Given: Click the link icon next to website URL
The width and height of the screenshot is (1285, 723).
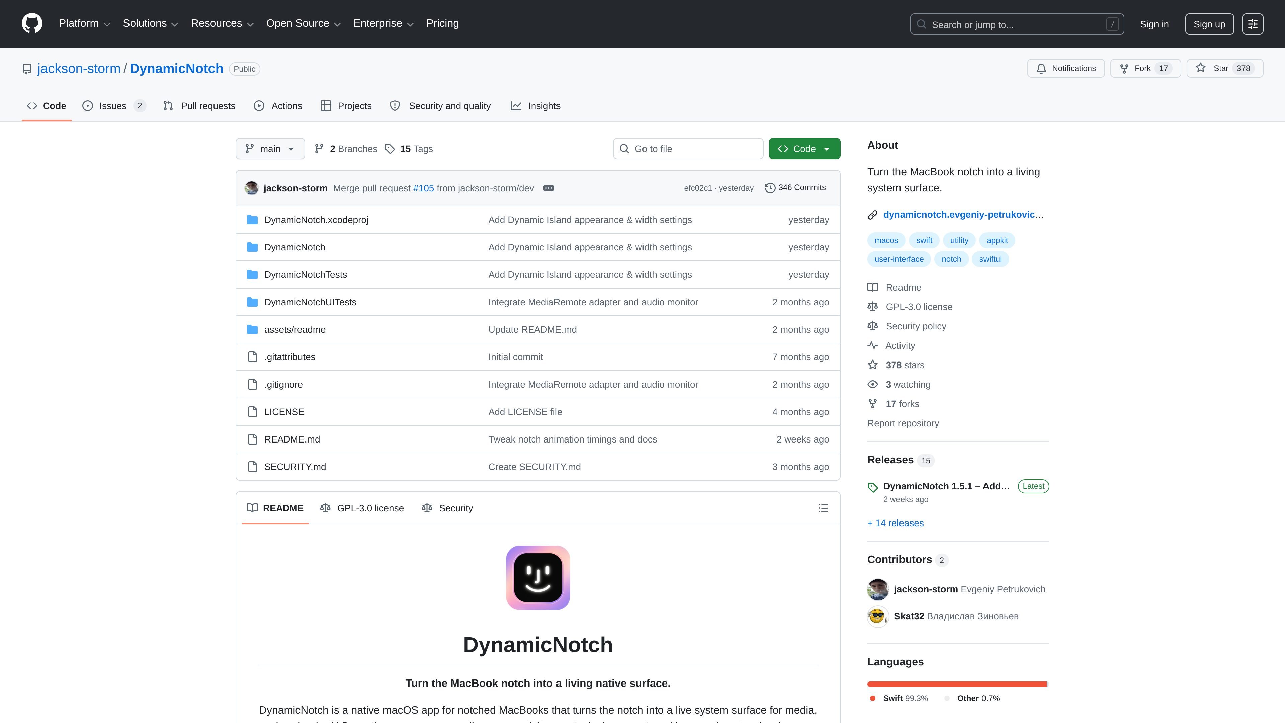Looking at the screenshot, I should [x=872, y=215].
